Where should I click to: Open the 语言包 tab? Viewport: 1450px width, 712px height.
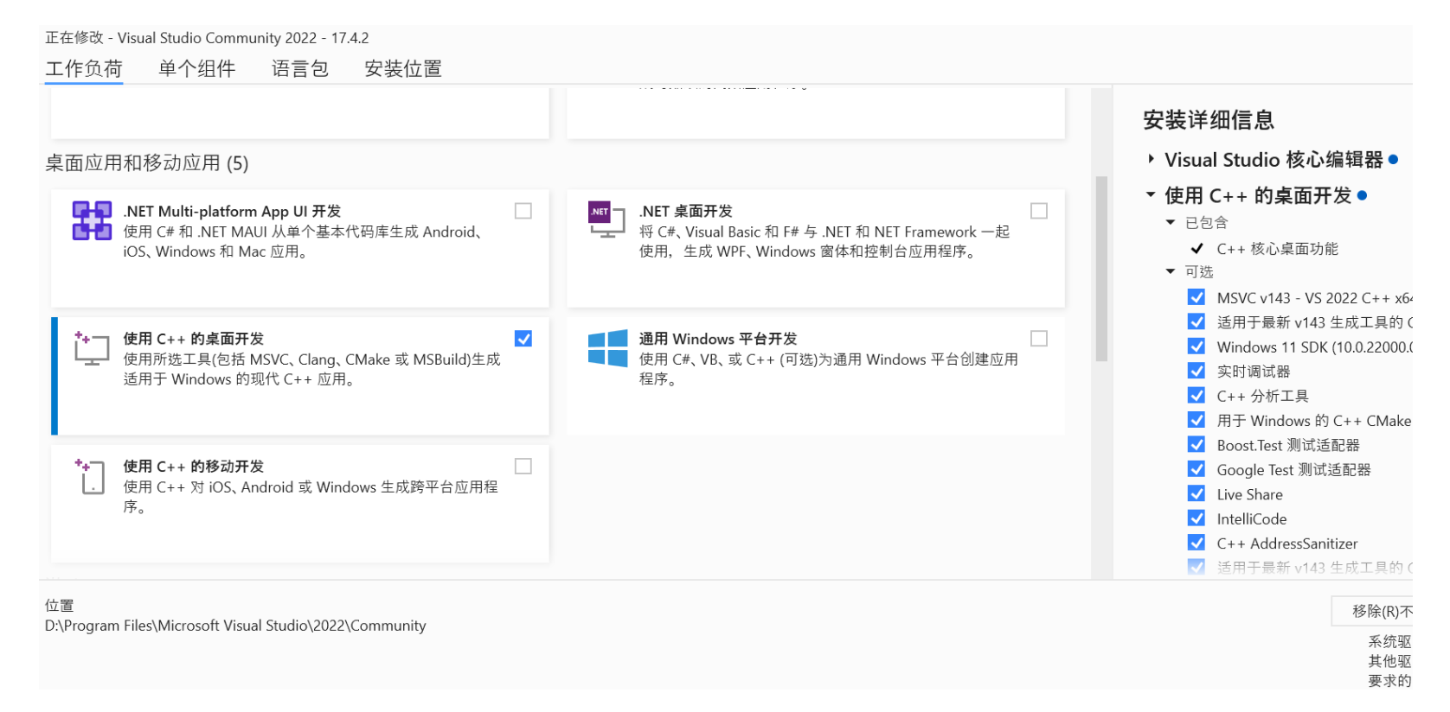point(300,68)
